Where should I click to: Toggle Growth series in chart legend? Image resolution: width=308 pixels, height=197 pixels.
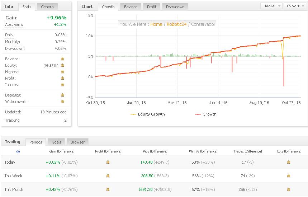click(x=206, y=114)
